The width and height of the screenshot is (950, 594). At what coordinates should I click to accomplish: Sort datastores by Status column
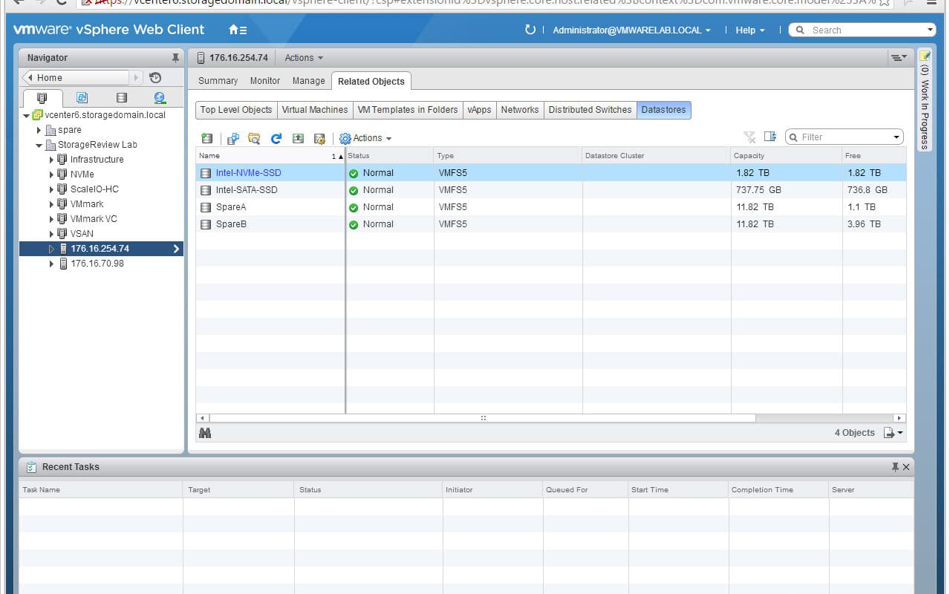click(390, 156)
